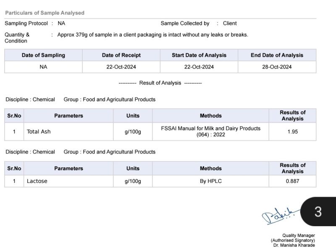The height and width of the screenshot is (248, 336).
Task: Select the Date of Sampling column header
Action: tap(43, 55)
